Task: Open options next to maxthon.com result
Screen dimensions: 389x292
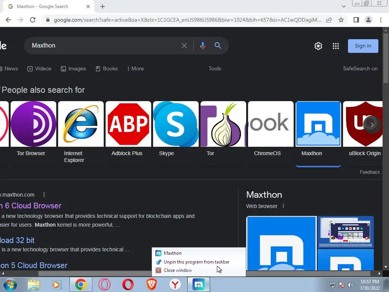Action: (44, 195)
